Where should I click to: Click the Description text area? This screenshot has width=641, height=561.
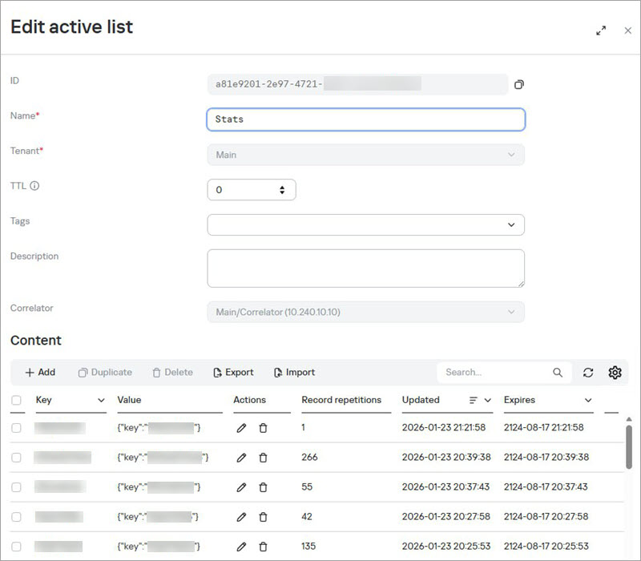tap(365, 268)
